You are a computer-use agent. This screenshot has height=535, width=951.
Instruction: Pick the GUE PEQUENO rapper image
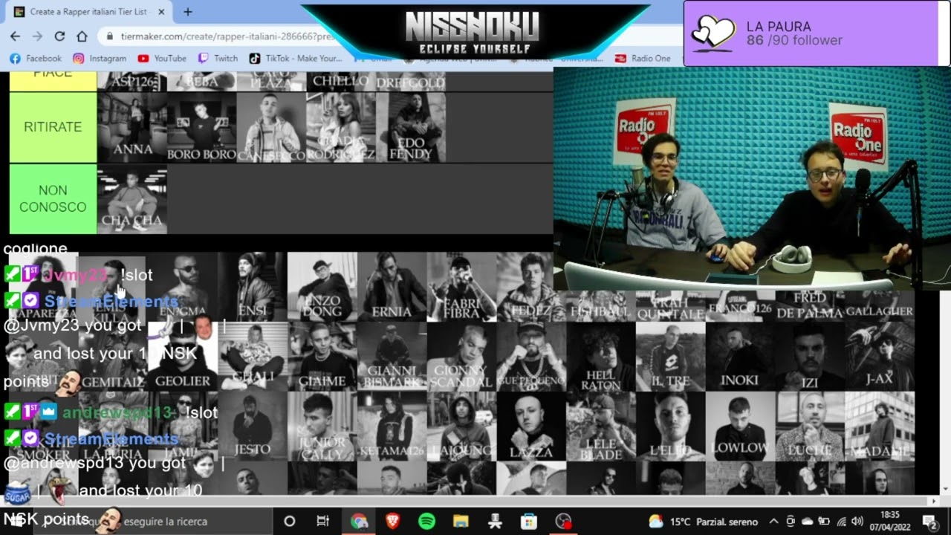[531, 357]
